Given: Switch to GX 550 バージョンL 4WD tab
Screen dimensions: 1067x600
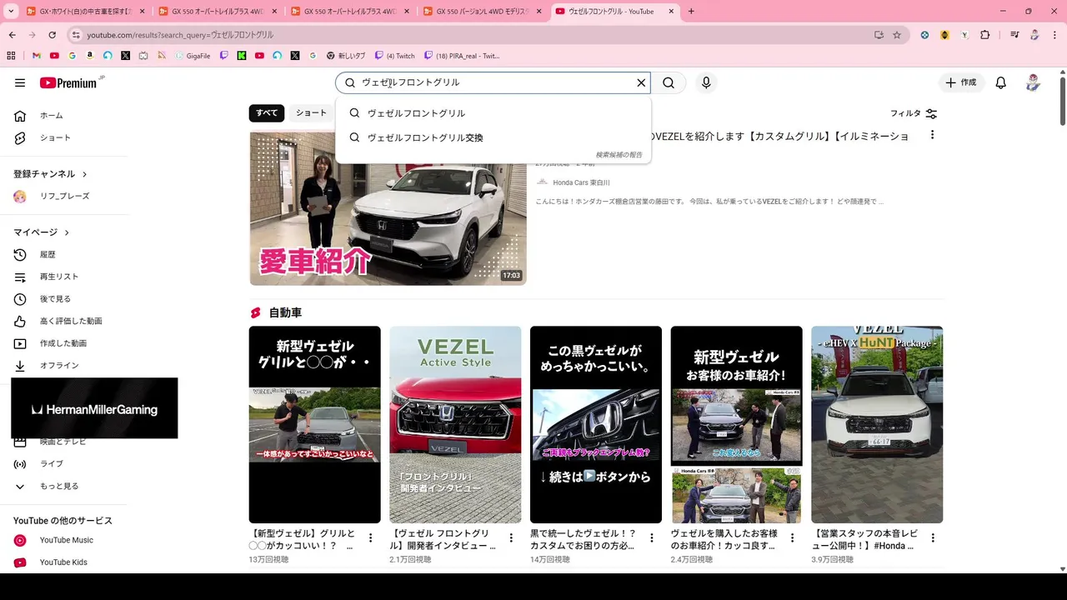Looking at the screenshot, I should pyautogui.click(x=481, y=12).
